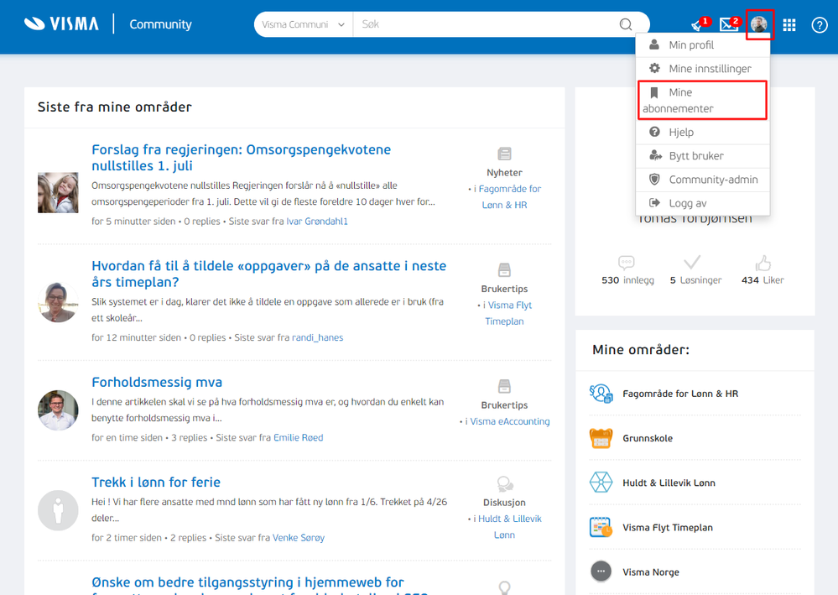Click the user avatar in the header
Screen dimensions: 838x595
pos(759,24)
